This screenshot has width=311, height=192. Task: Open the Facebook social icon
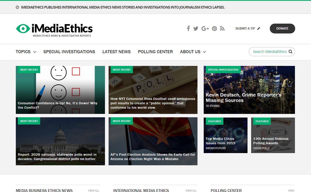[x=188, y=29]
